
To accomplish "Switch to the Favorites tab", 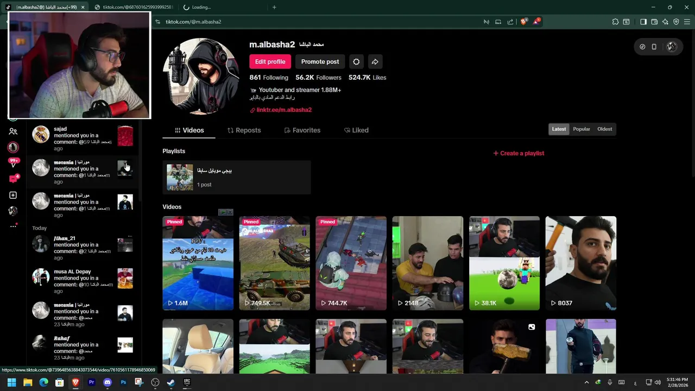I will [302, 130].
